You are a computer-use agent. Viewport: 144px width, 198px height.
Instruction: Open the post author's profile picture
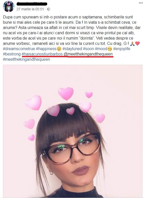[x=9, y=6]
